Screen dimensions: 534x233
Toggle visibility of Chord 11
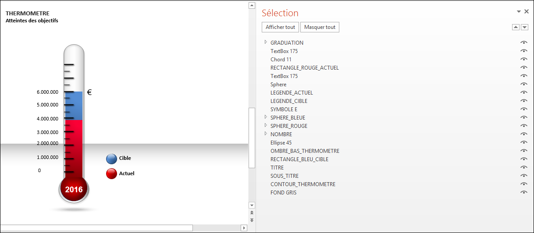(x=523, y=59)
